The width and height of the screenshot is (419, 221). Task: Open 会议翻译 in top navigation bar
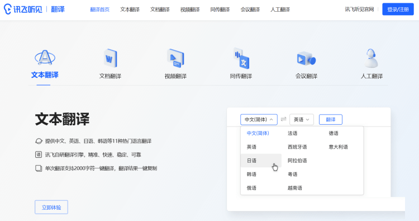coord(250,10)
